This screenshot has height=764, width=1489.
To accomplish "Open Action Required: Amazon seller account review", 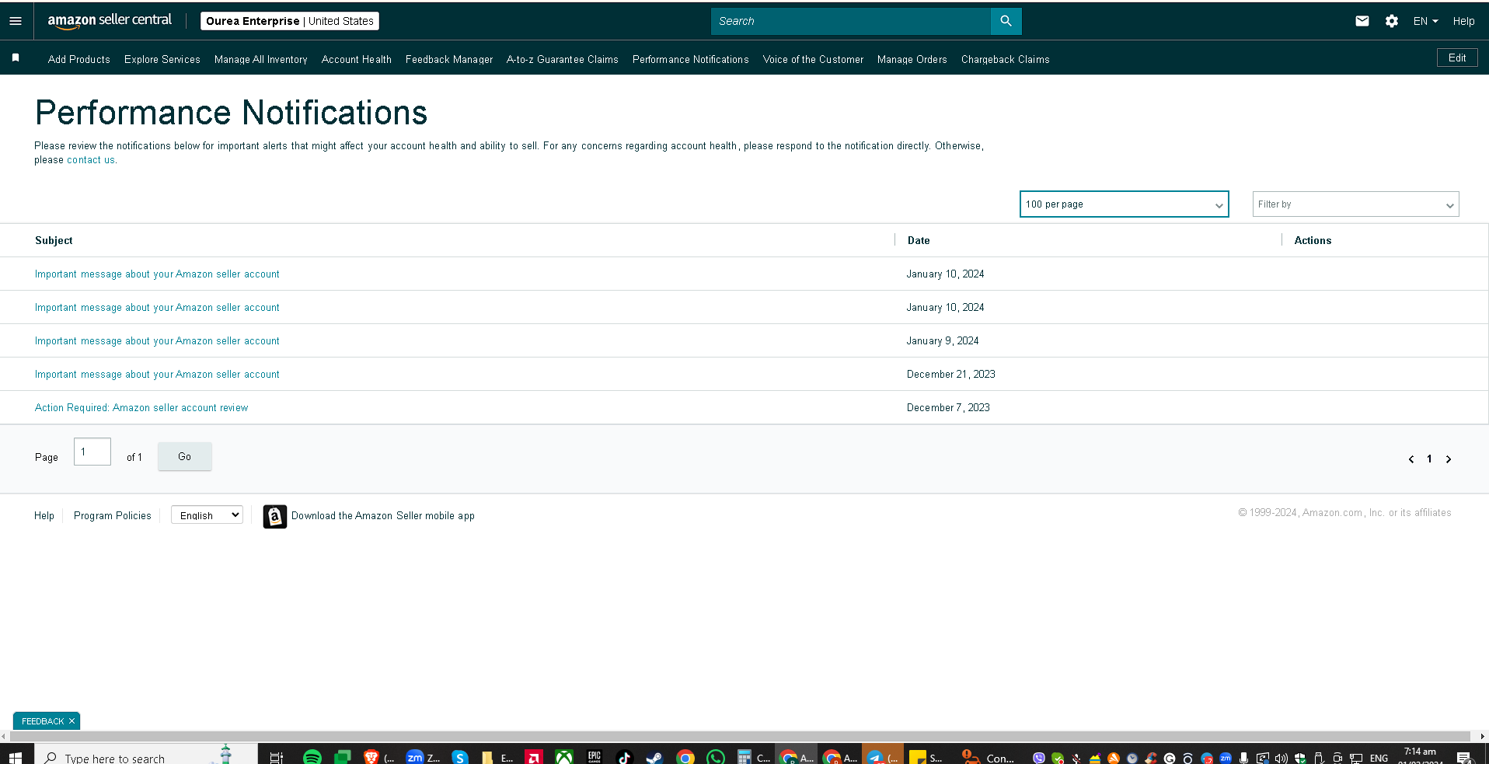I will pos(141,408).
